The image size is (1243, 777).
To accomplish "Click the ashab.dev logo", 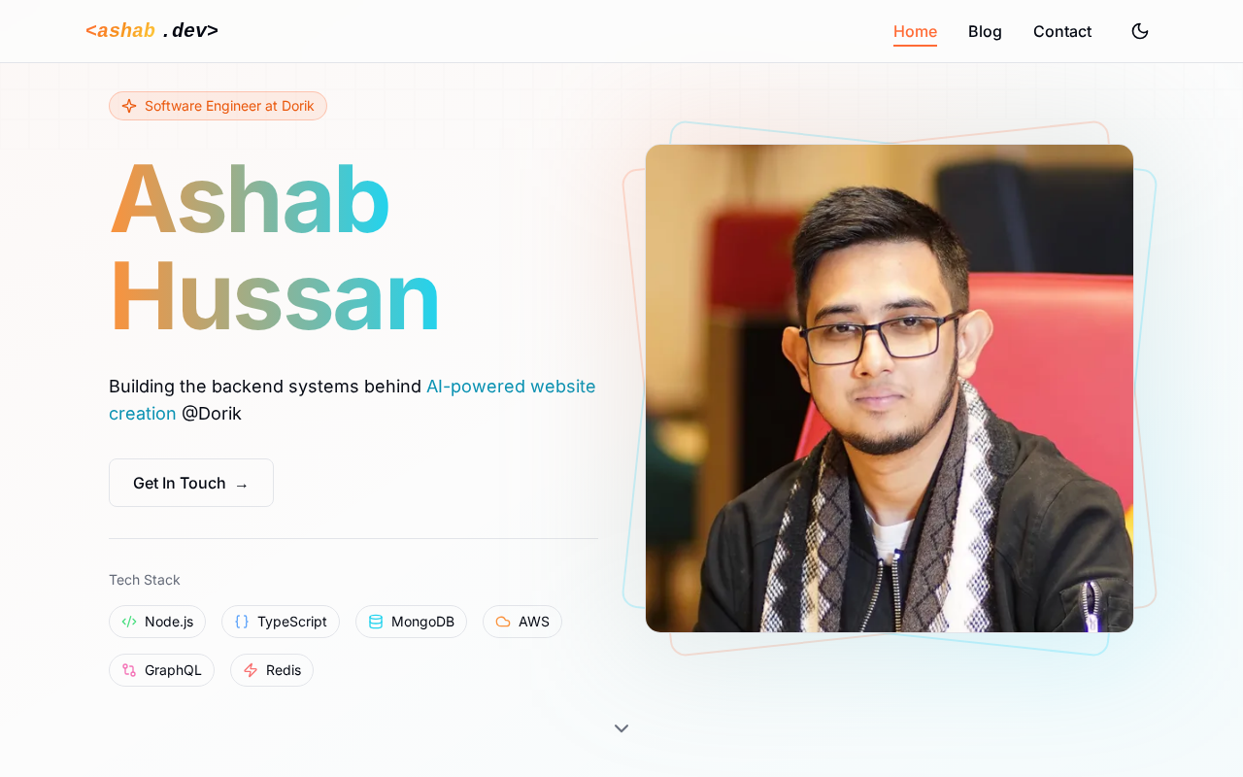I will [151, 30].
